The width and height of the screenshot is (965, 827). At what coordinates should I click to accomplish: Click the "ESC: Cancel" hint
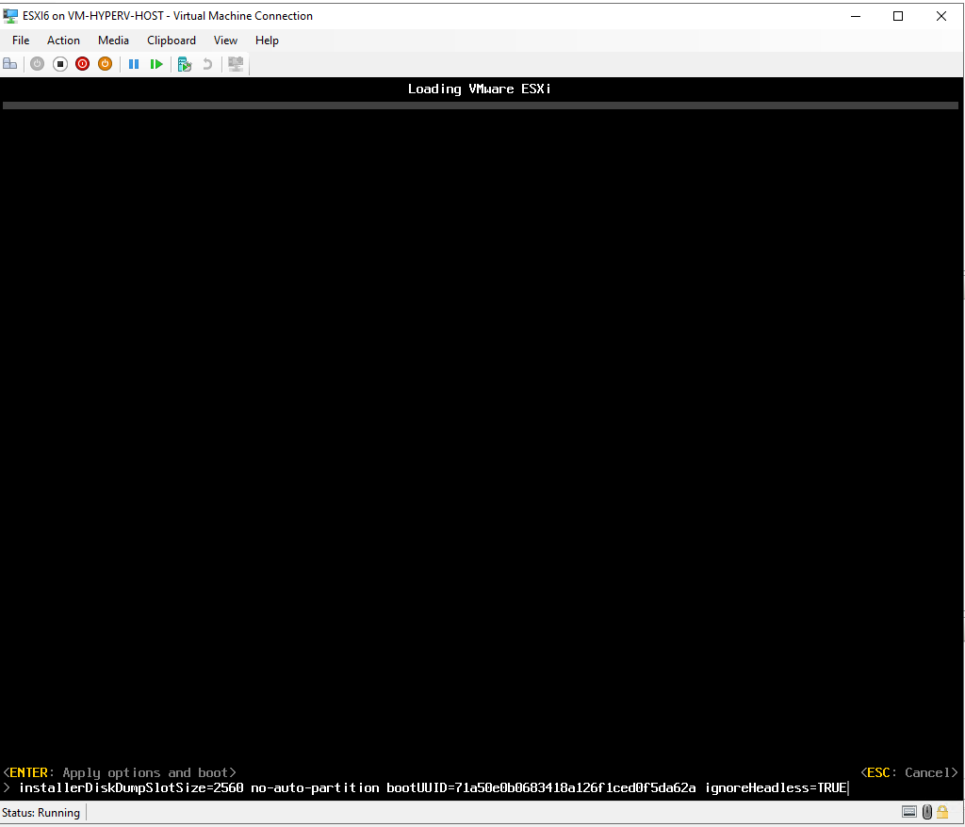coord(909,773)
